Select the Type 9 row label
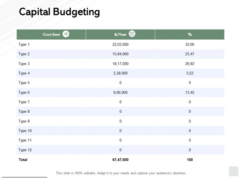 coord(24,121)
